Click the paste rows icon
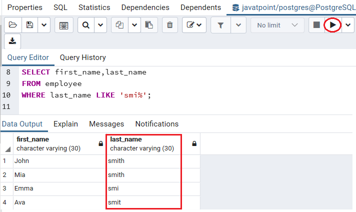Screen dimensions: 356x212 coord(149,25)
